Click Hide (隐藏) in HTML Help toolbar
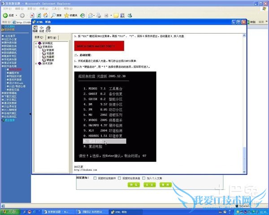This screenshot has width=269, height=215. pyautogui.click(x=35, y=29)
